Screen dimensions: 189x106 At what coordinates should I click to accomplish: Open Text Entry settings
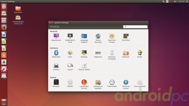coord(126,37)
